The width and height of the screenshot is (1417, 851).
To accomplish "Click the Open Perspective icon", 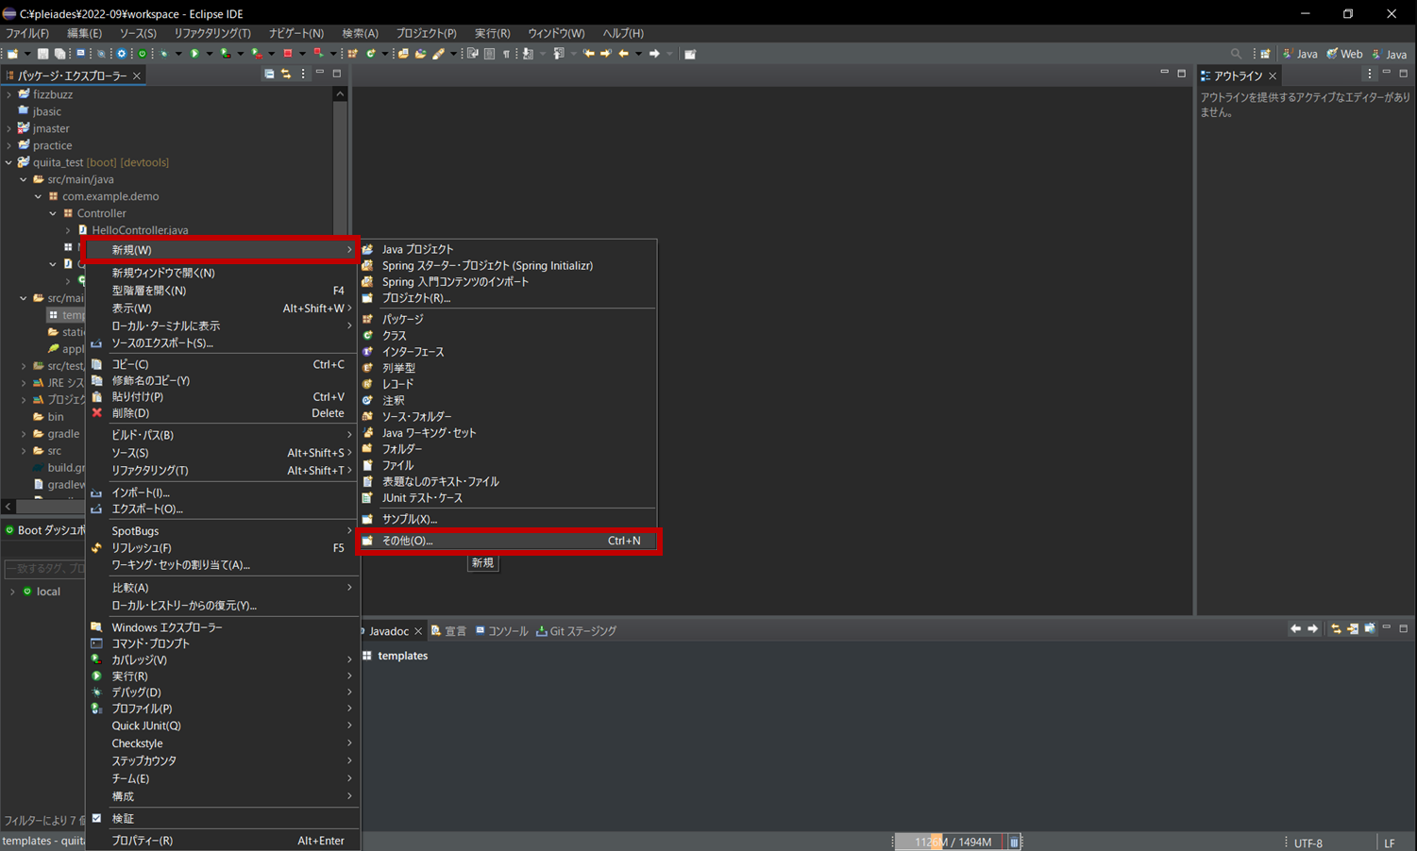I will tap(1265, 54).
